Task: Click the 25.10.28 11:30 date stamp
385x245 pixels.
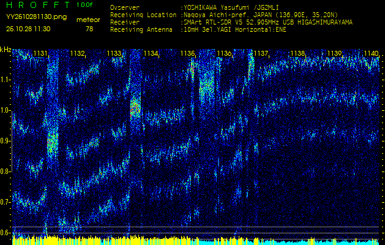Action: coord(29,29)
